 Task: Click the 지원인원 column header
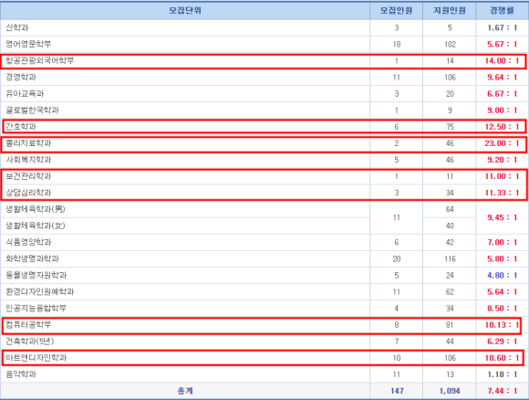click(x=450, y=10)
